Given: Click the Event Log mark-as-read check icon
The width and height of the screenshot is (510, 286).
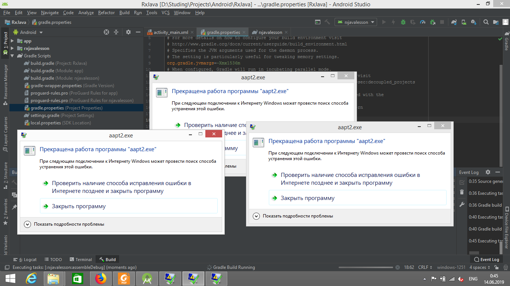Looking at the screenshot, I should (462, 182).
